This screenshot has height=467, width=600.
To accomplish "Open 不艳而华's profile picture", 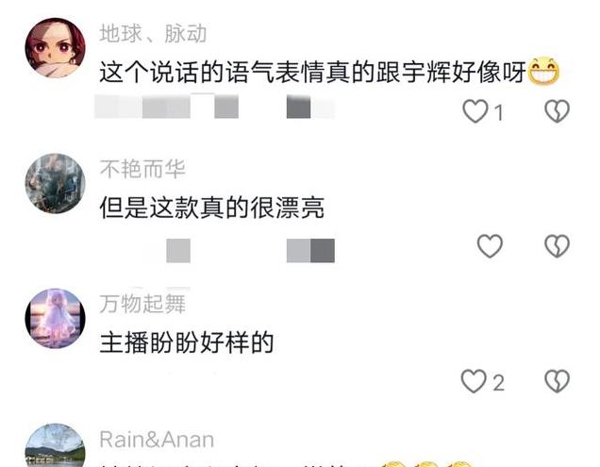I will point(55,183).
